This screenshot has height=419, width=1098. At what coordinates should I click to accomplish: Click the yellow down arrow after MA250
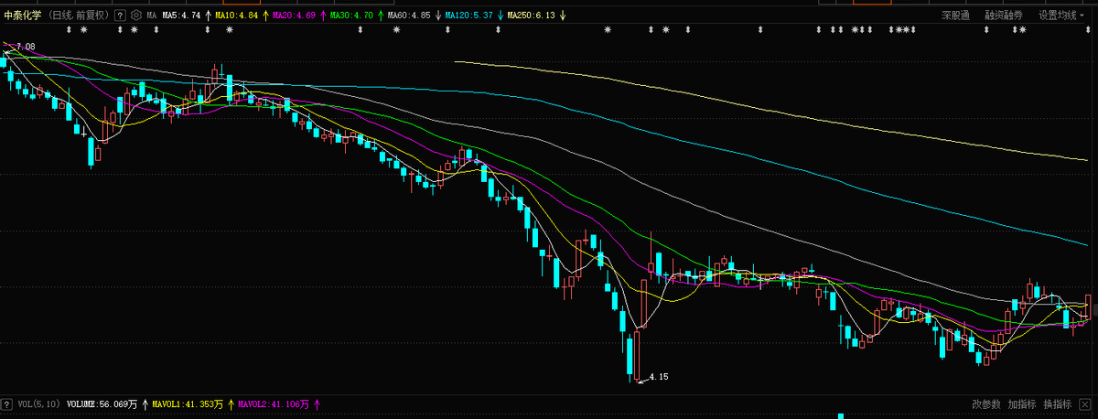[x=562, y=16]
